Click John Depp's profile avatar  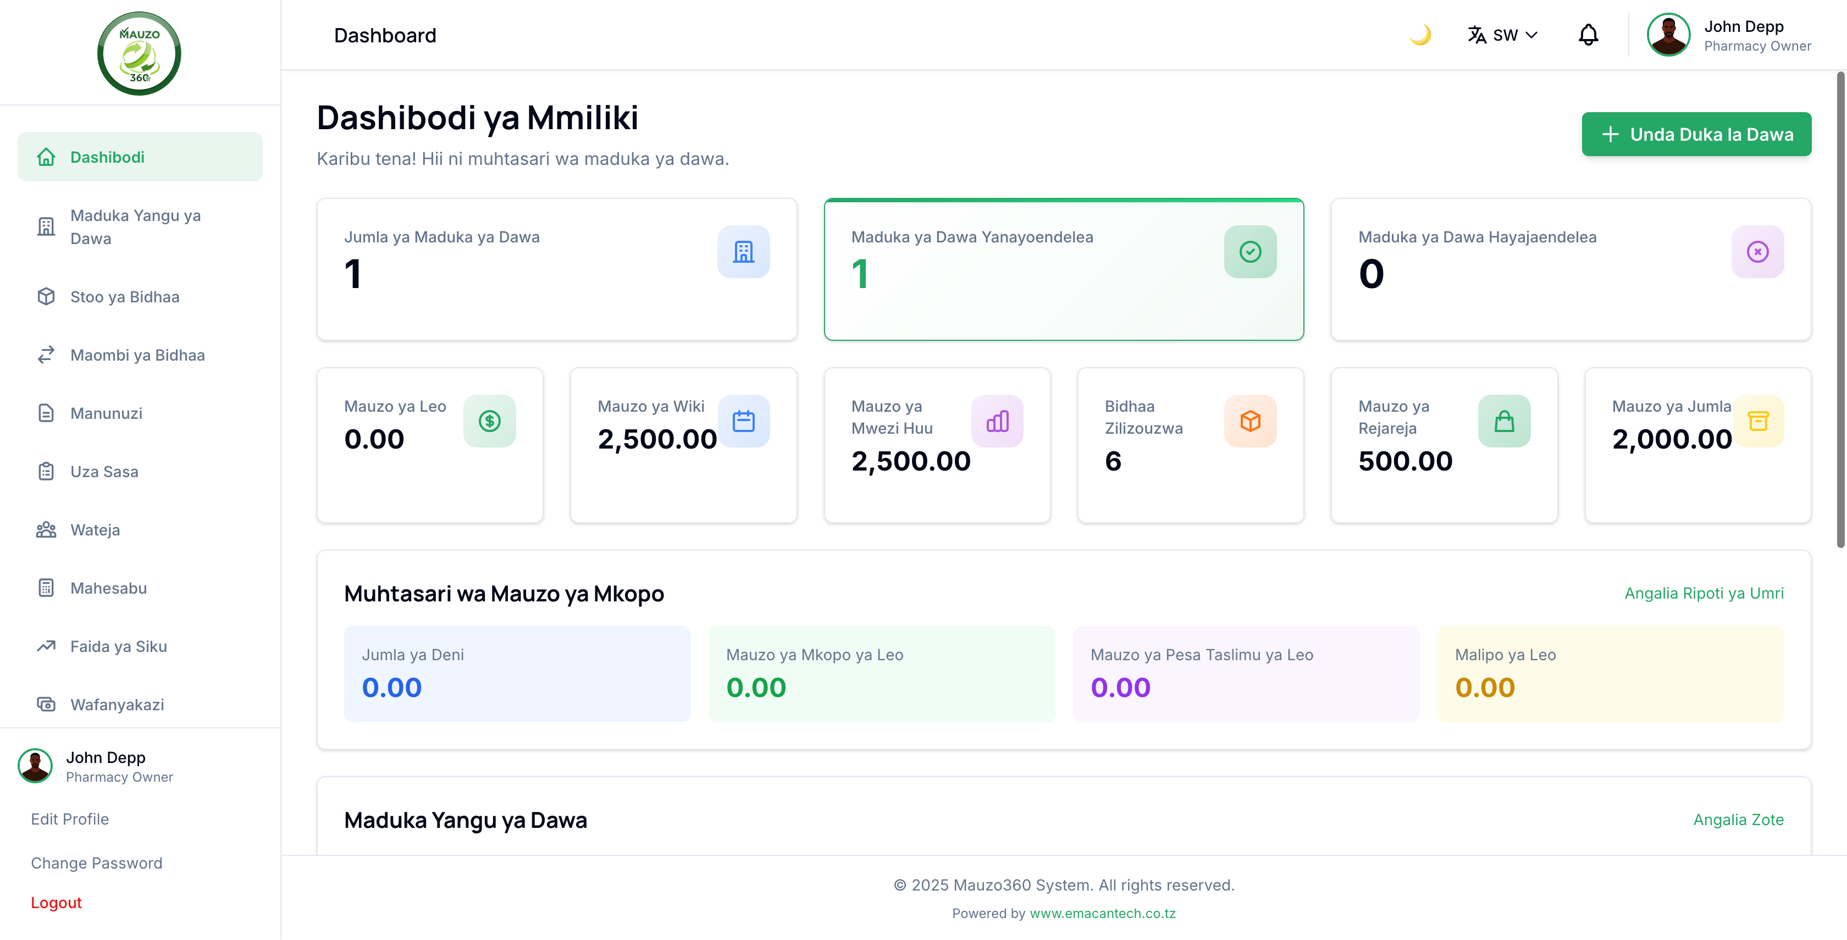[1668, 34]
